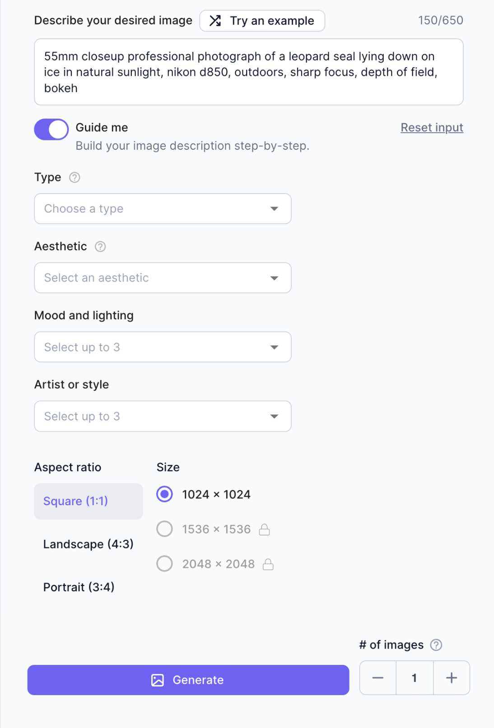
Task: Turn off the Guide me toggle
Action: [x=51, y=129]
